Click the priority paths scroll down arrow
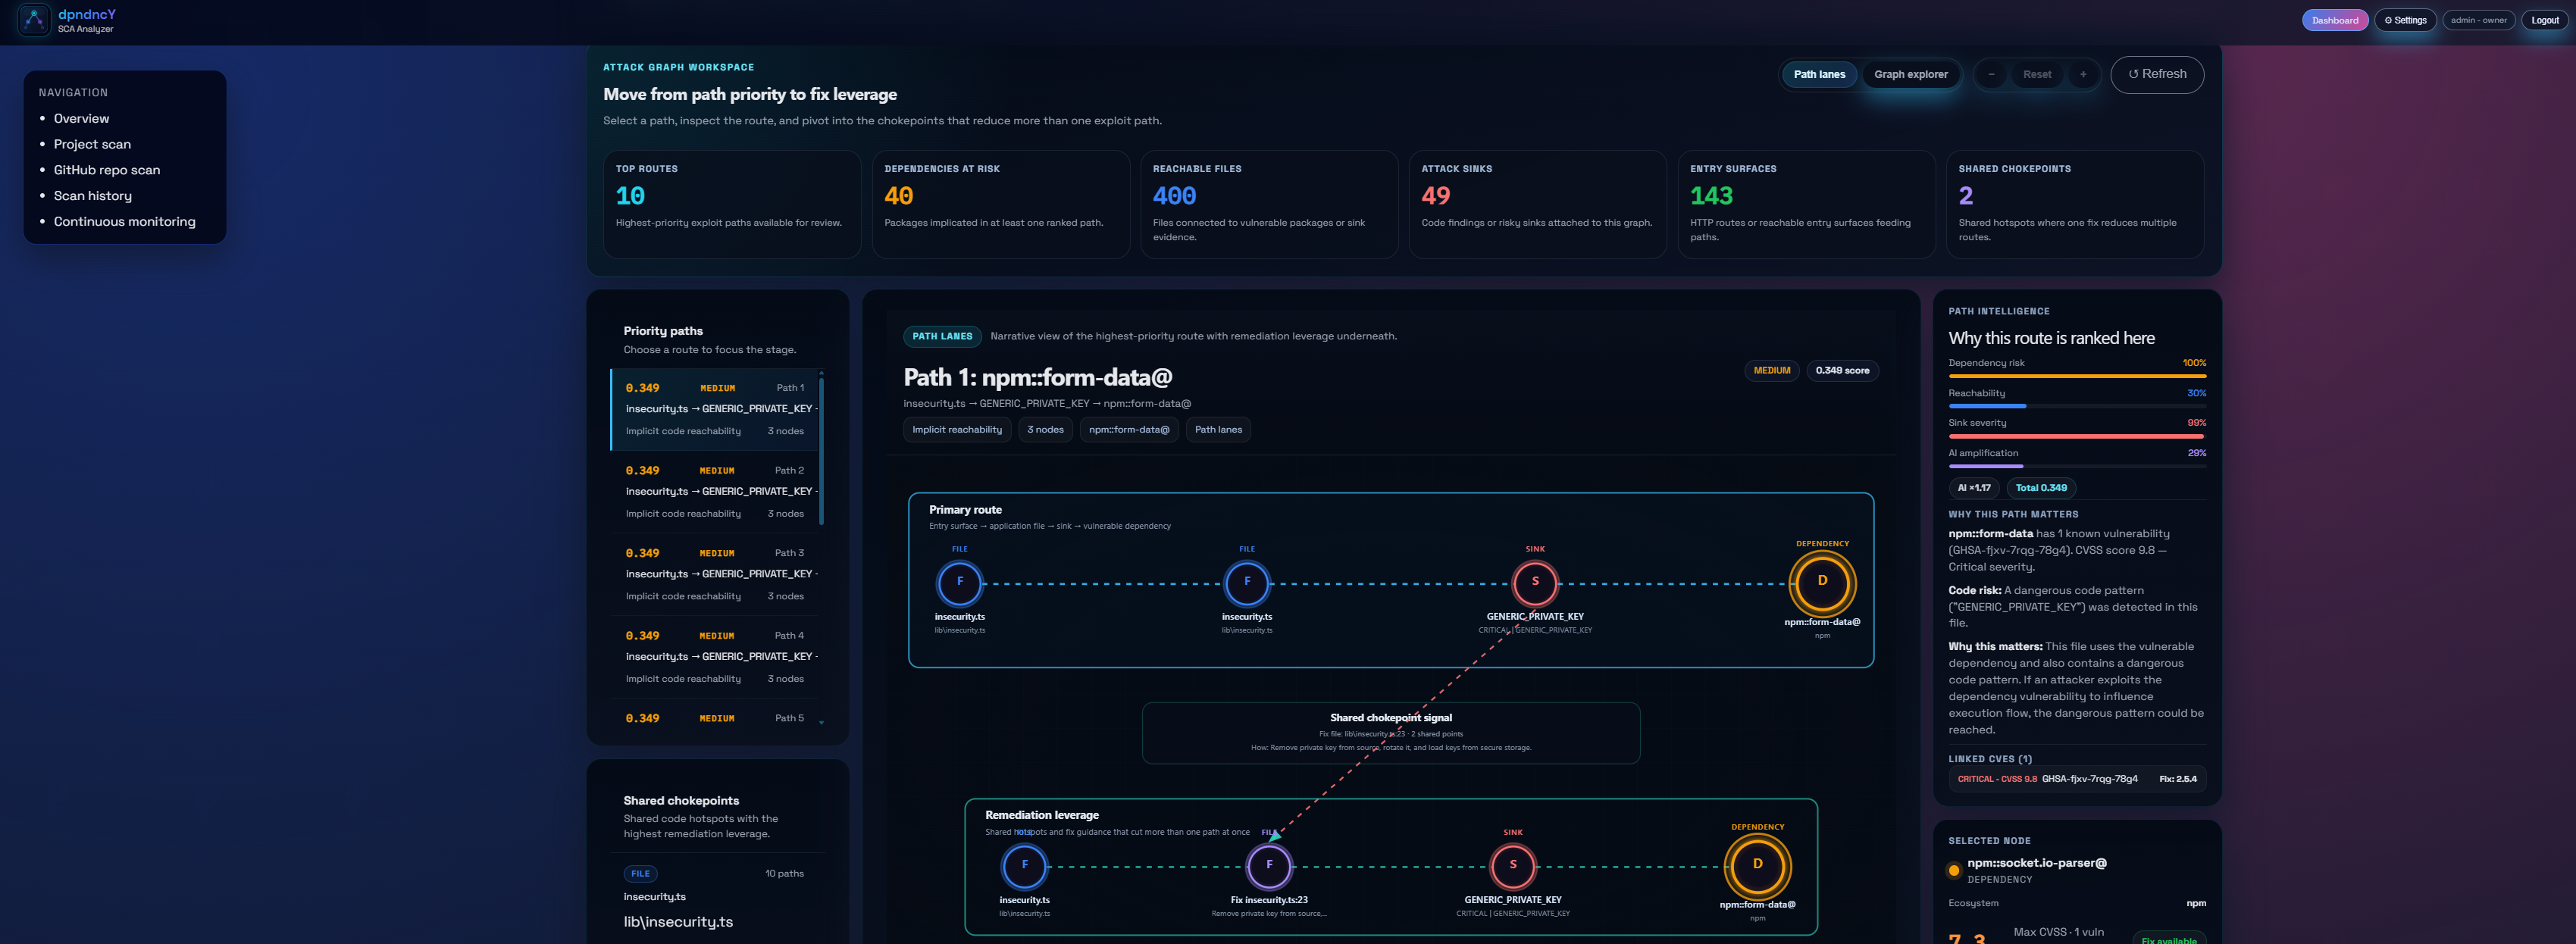Viewport: 2576px width, 944px height. point(821,722)
